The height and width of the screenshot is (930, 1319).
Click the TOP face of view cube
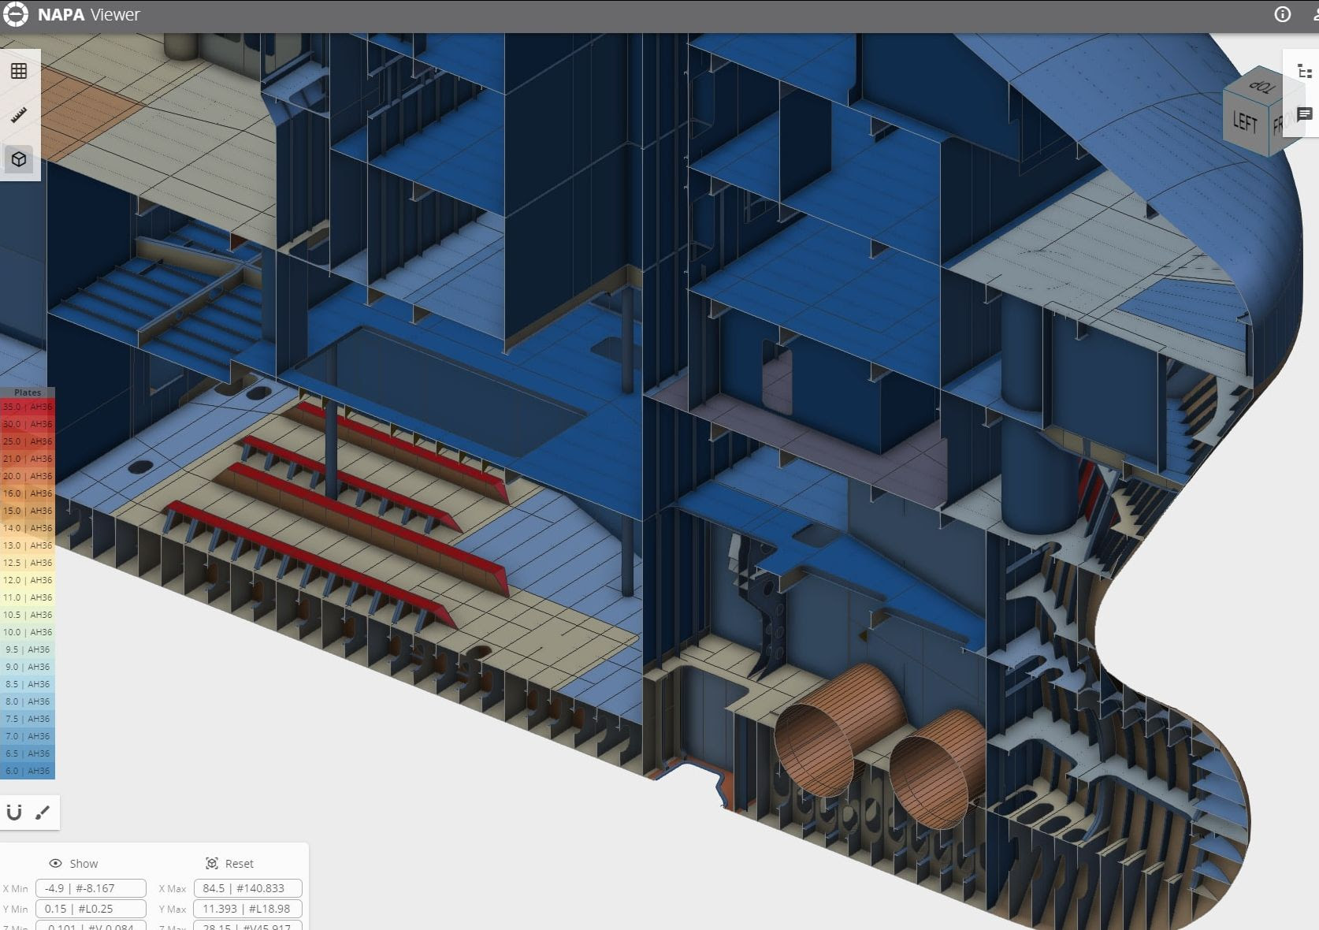[1261, 85]
